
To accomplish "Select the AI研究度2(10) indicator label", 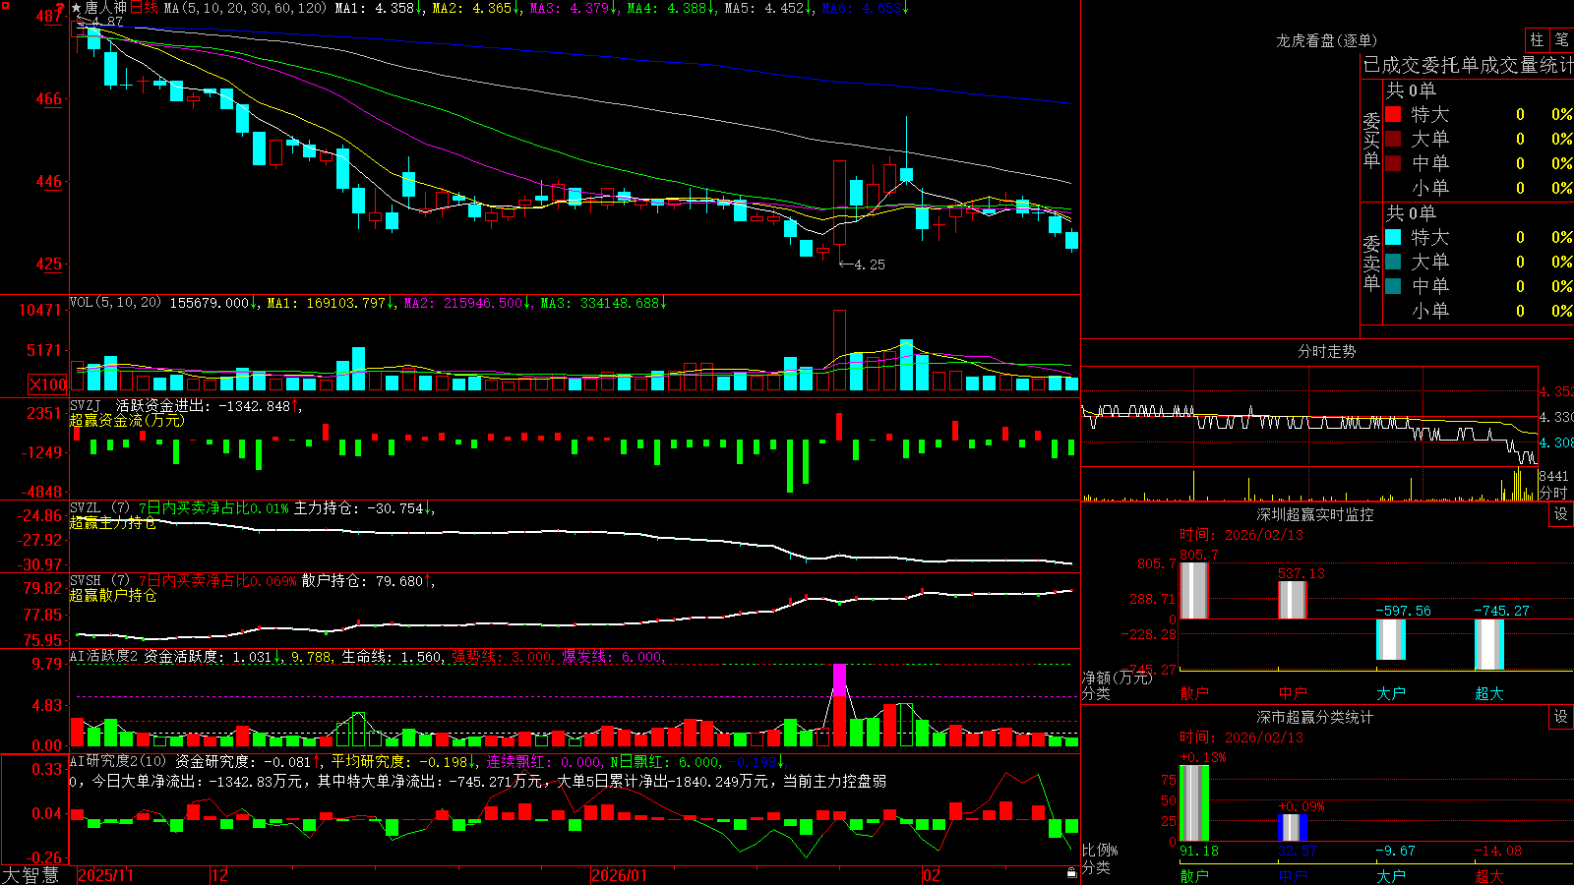I will [118, 761].
